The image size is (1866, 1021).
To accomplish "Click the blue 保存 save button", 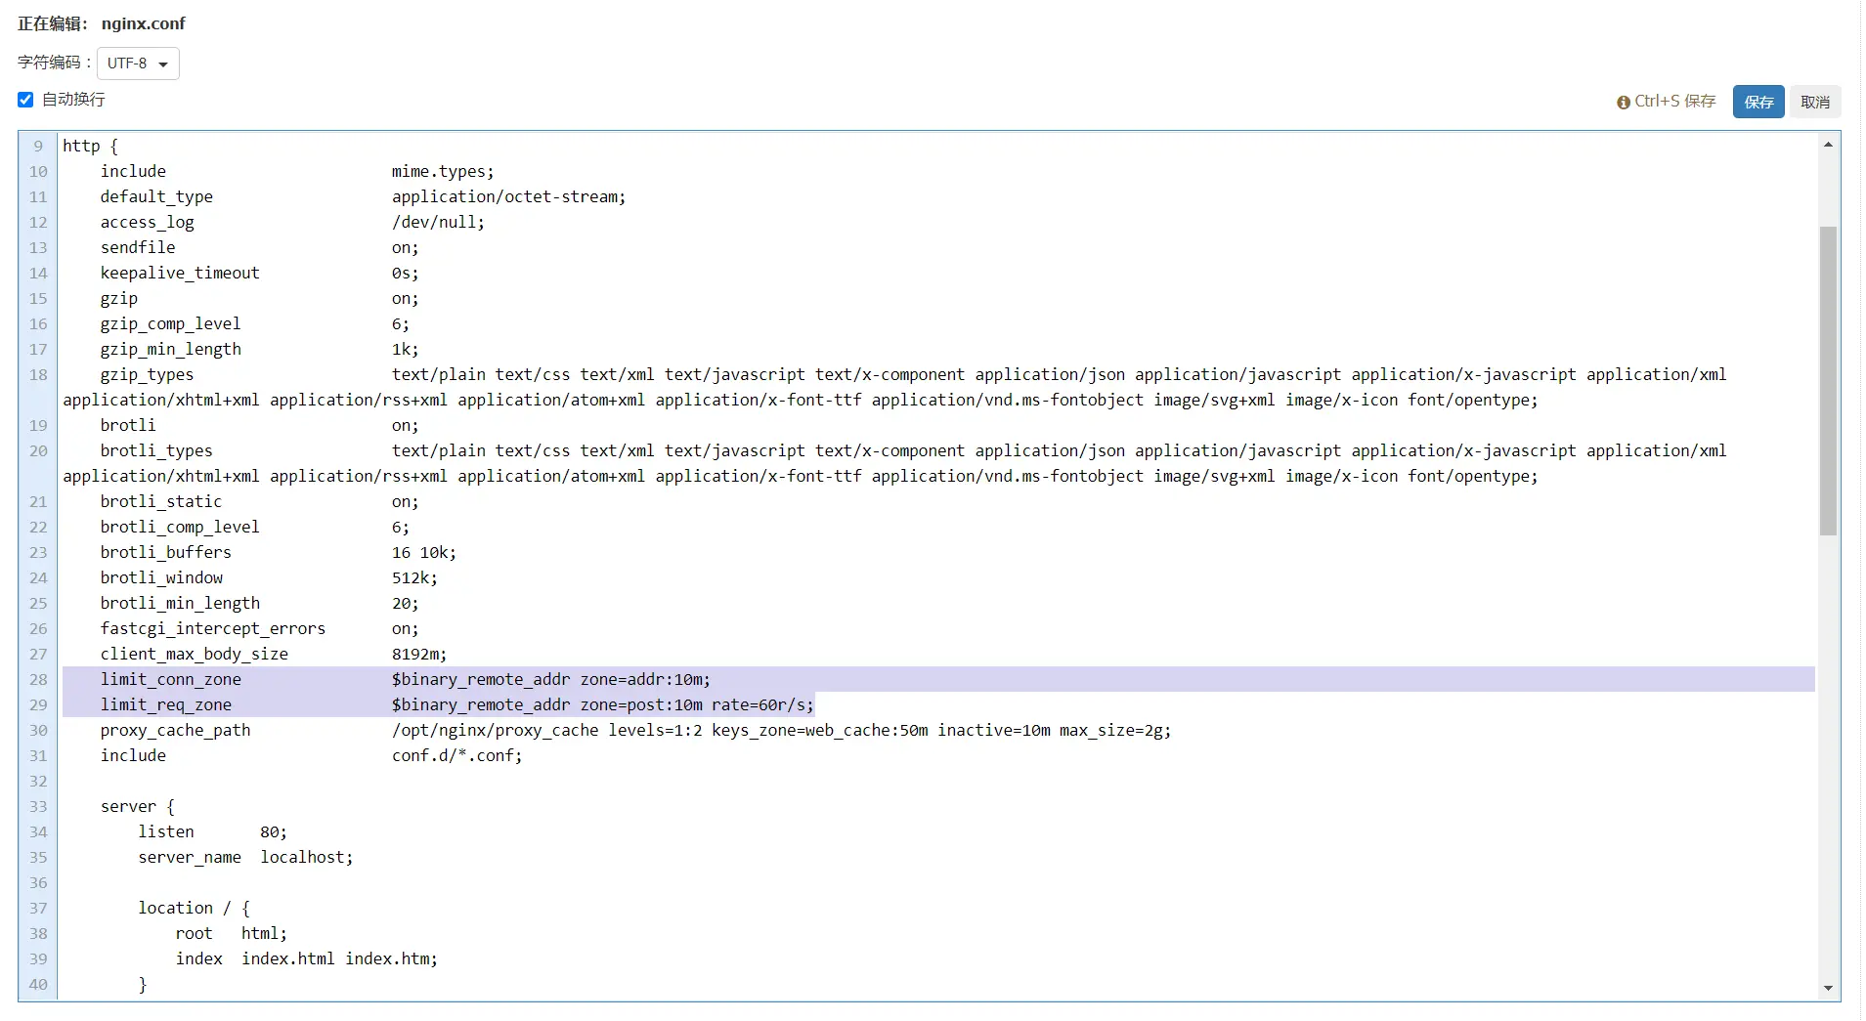I will (x=1758, y=102).
